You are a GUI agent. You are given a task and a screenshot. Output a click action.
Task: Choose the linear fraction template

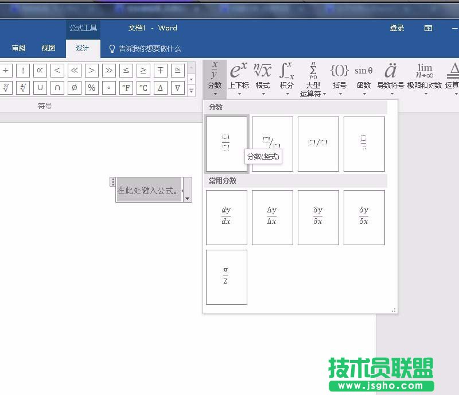tap(318, 144)
